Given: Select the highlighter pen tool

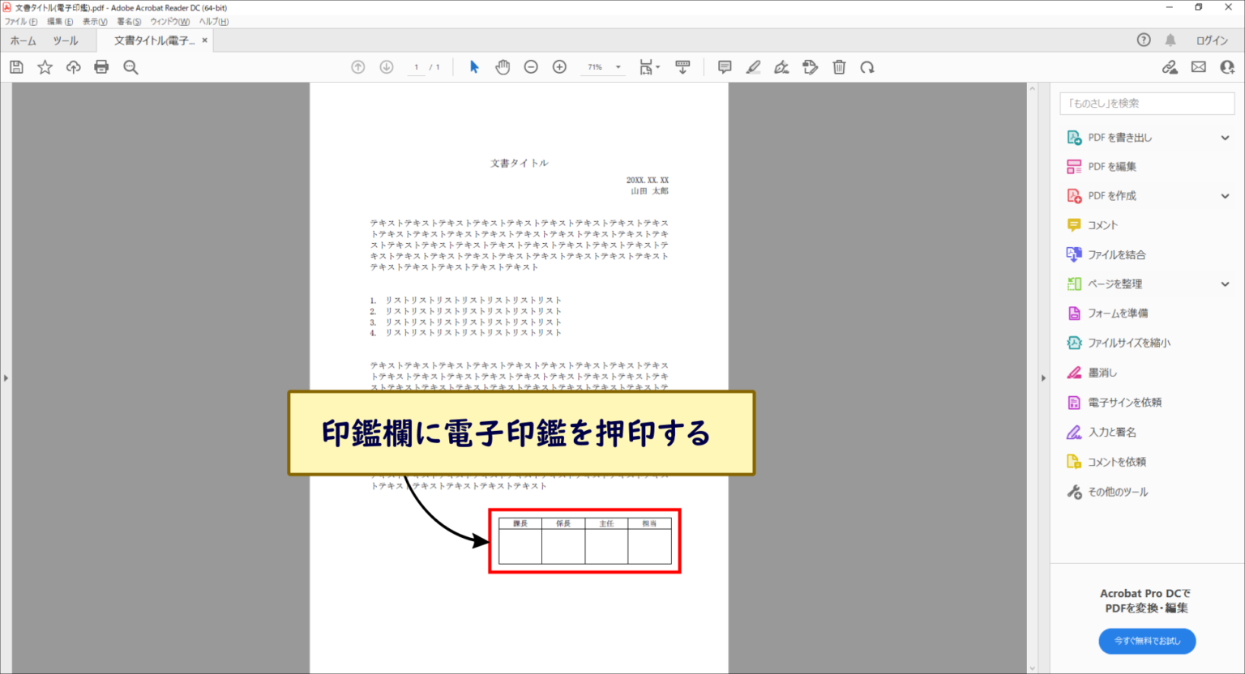Looking at the screenshot, I should [x=753, y=67].
